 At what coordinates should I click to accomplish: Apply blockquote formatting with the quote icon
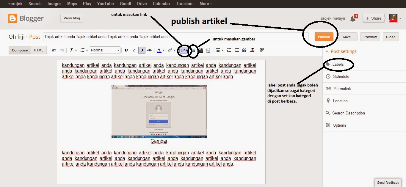pyautogui.click(x=244, y=50)
